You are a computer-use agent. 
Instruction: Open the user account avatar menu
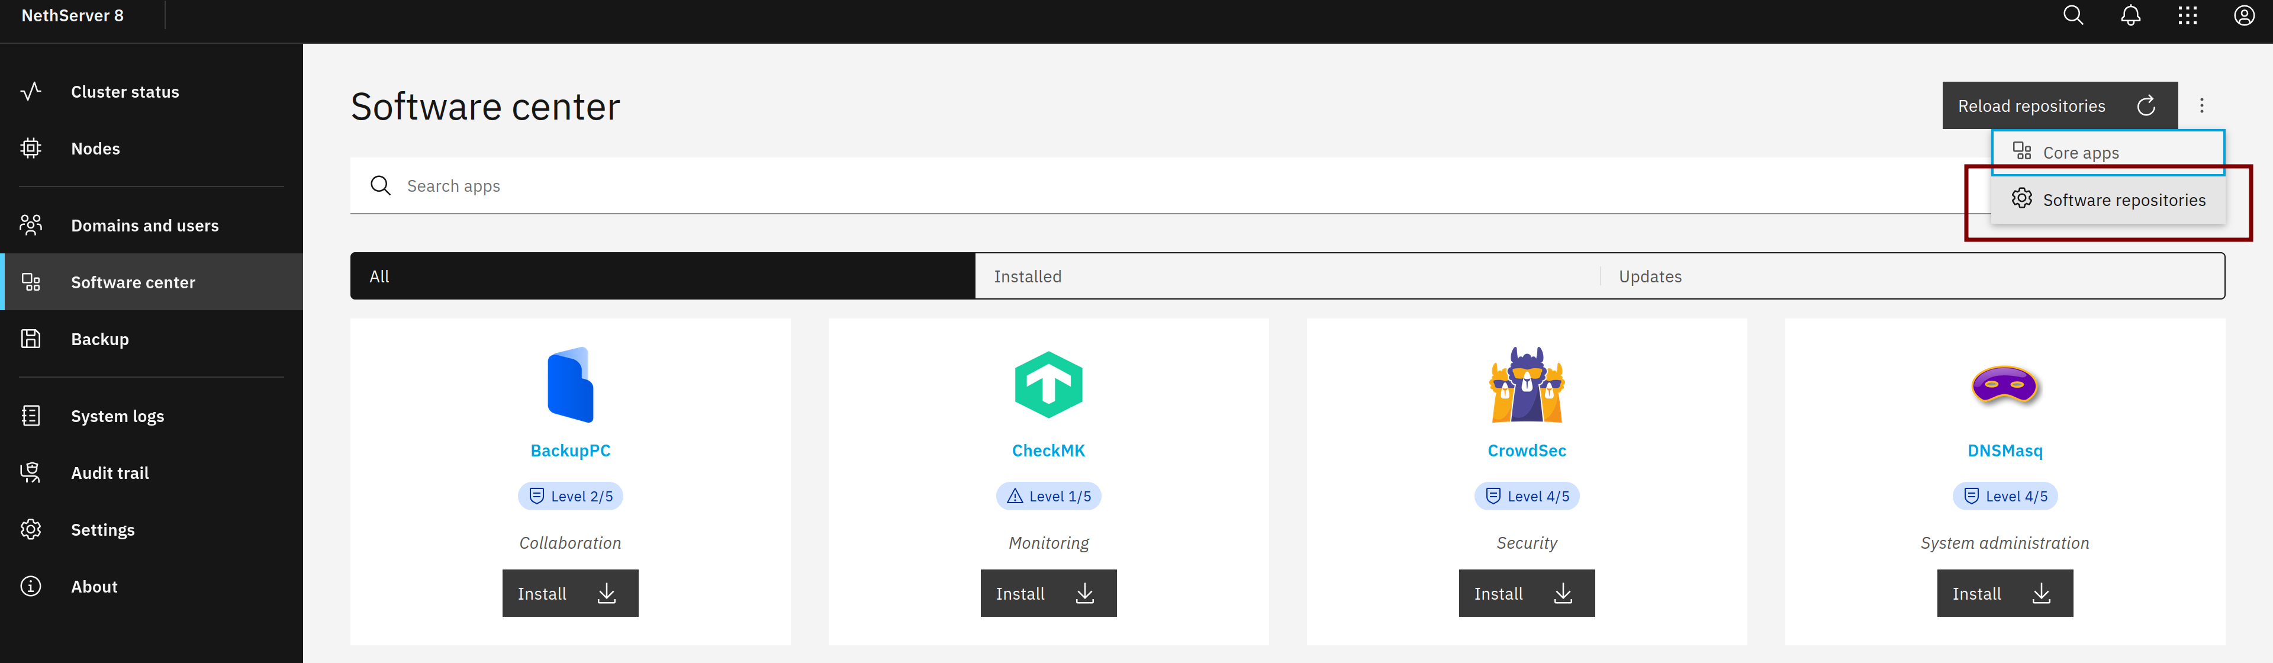click(x=2244, y=16)
